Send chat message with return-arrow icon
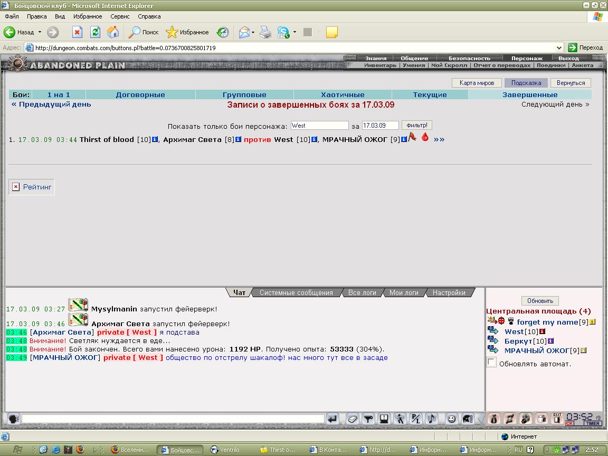This screenshot has width=608, height=456. point(332,419)
